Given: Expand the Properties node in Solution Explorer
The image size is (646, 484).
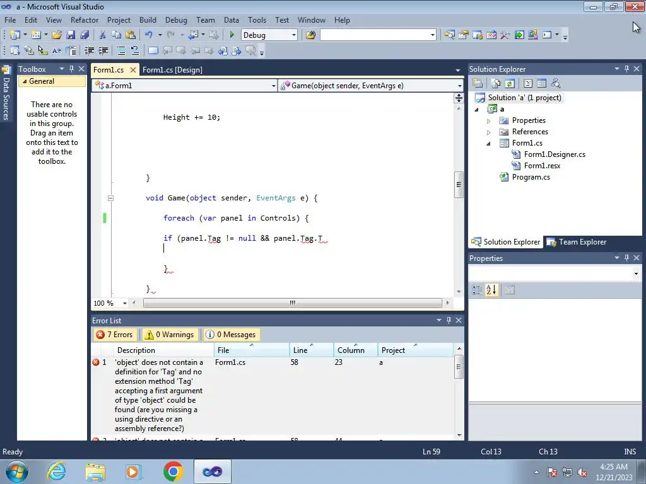Looking at the screenshot, I should coord(489,121).
